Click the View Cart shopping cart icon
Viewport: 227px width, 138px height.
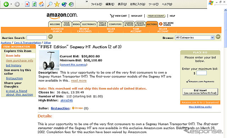(x=112, y=16)
